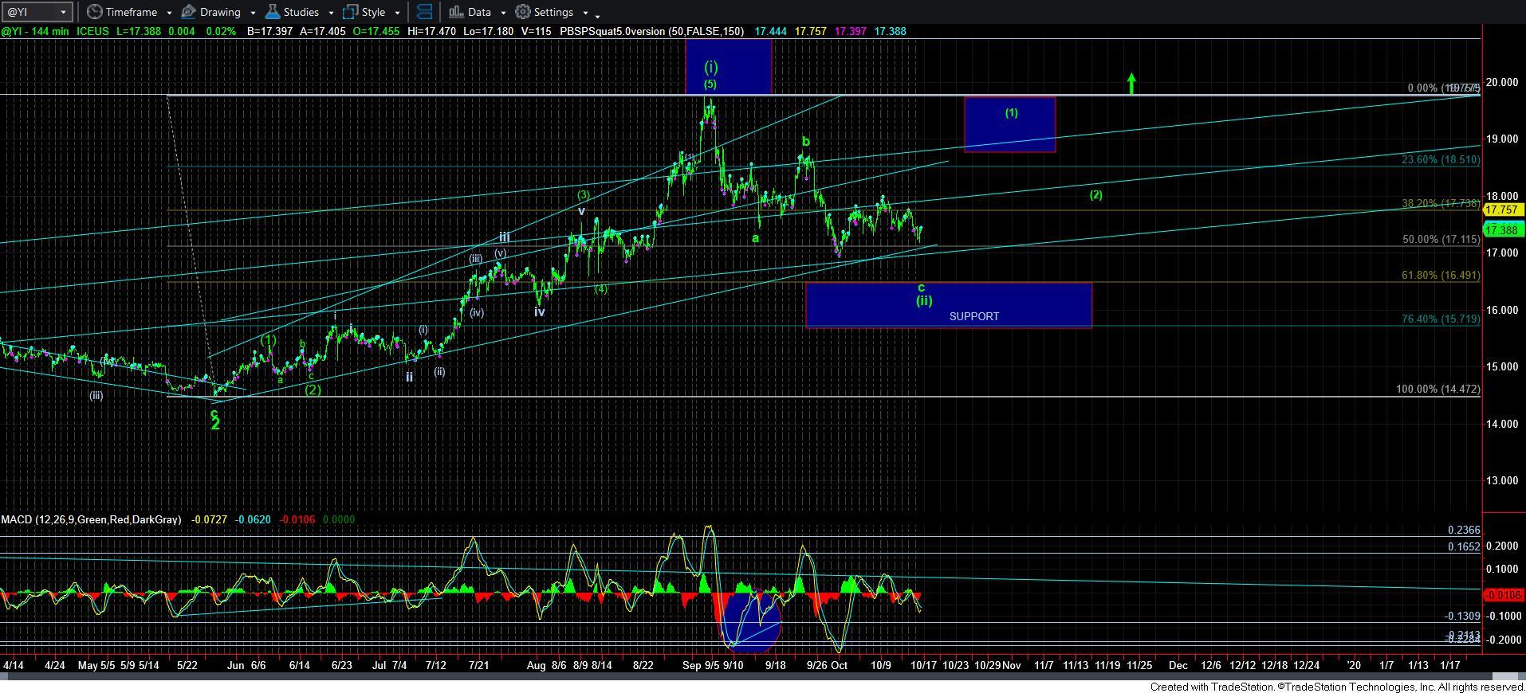
Task: Expand the Settings dropdown arrow
Action: (585, 13)
